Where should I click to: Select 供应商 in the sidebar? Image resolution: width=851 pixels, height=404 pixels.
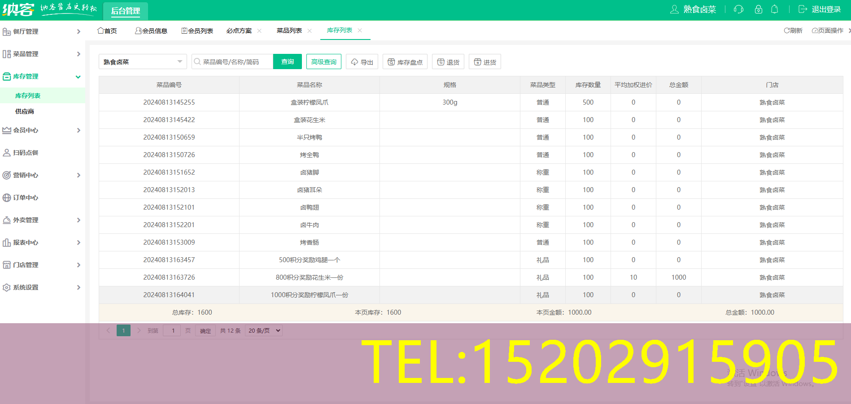[25, 111]
